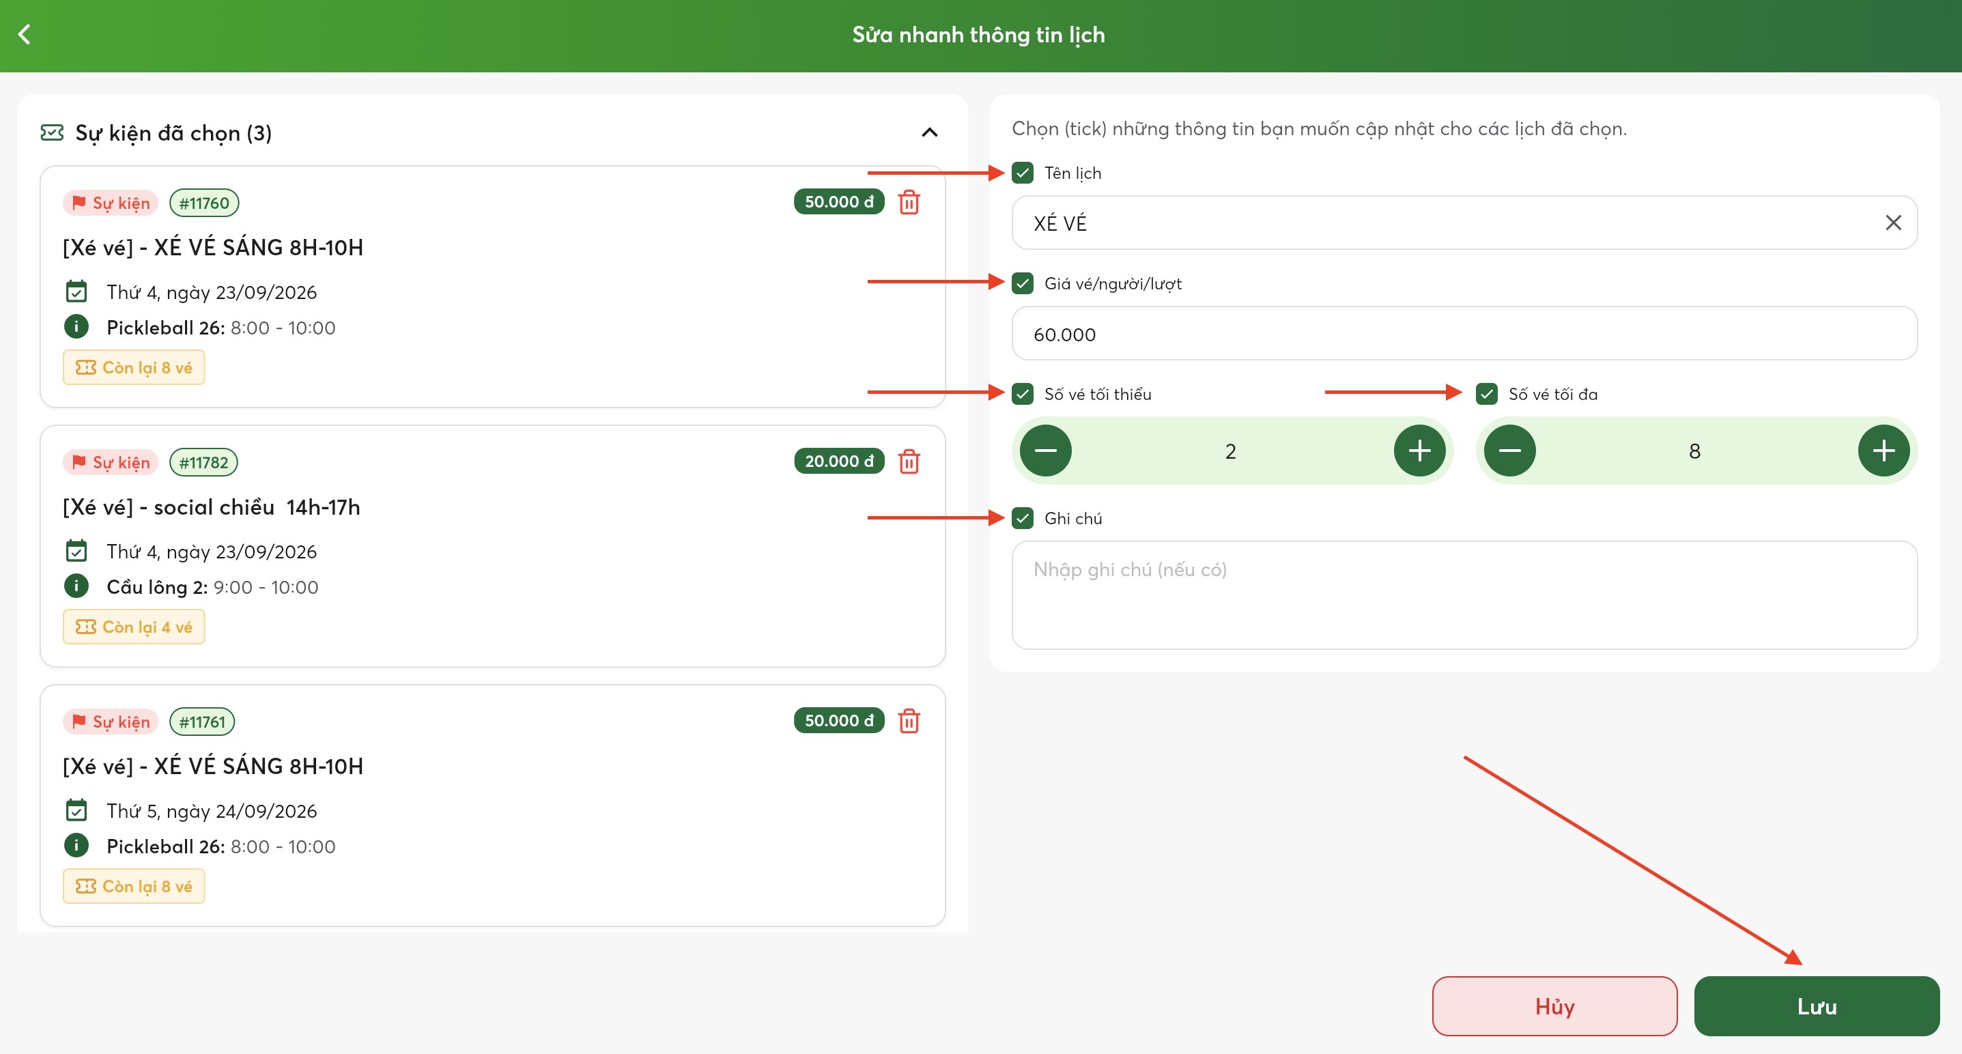Image resolution: width=1962 pixels, height=1054 pixels.
Task: Toggle the Số vé tối đa checkbox
Action: click(x=1486, y=394)
